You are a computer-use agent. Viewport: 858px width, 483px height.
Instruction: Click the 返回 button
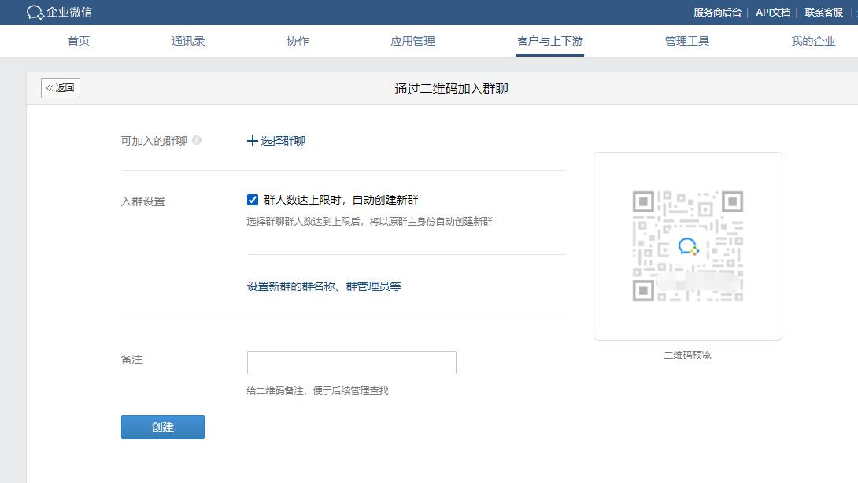[x=61, y=88]
